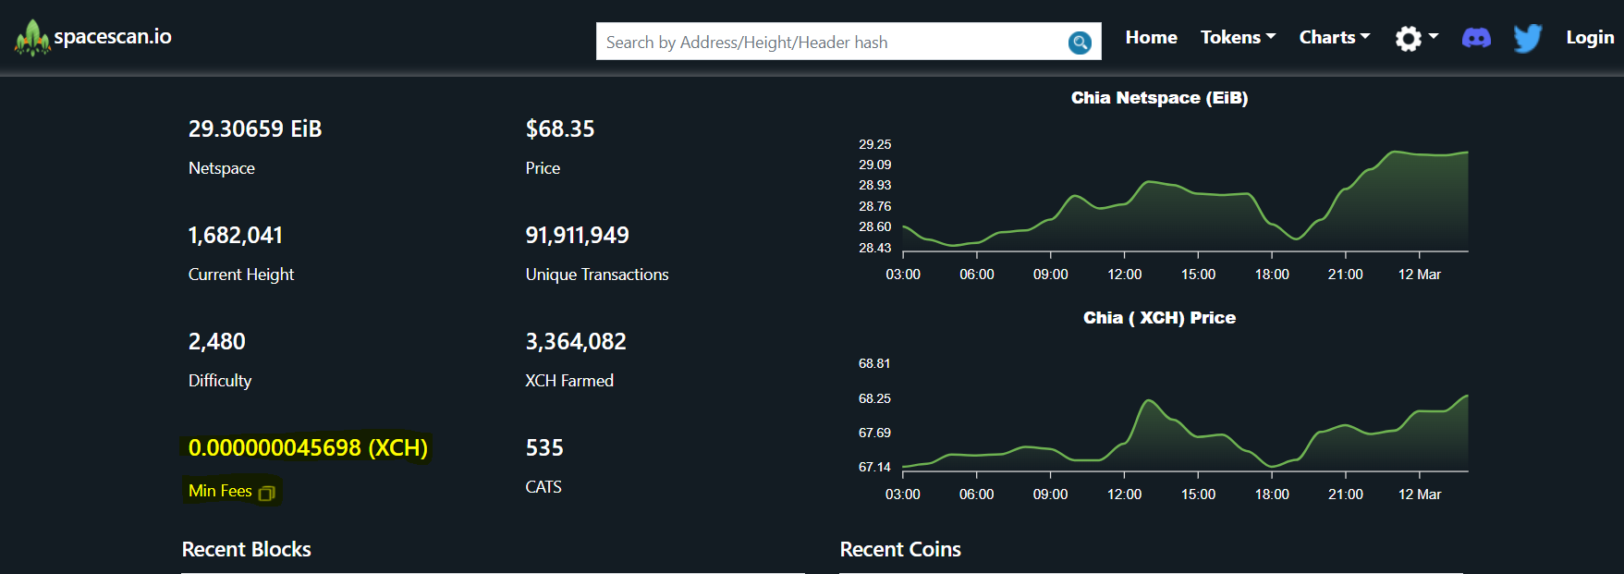The height and width of the screenshot is (574, 1624).
Task: Click the 0.000000045698 (XCH) min fee value
Action: tap(308, 447)
